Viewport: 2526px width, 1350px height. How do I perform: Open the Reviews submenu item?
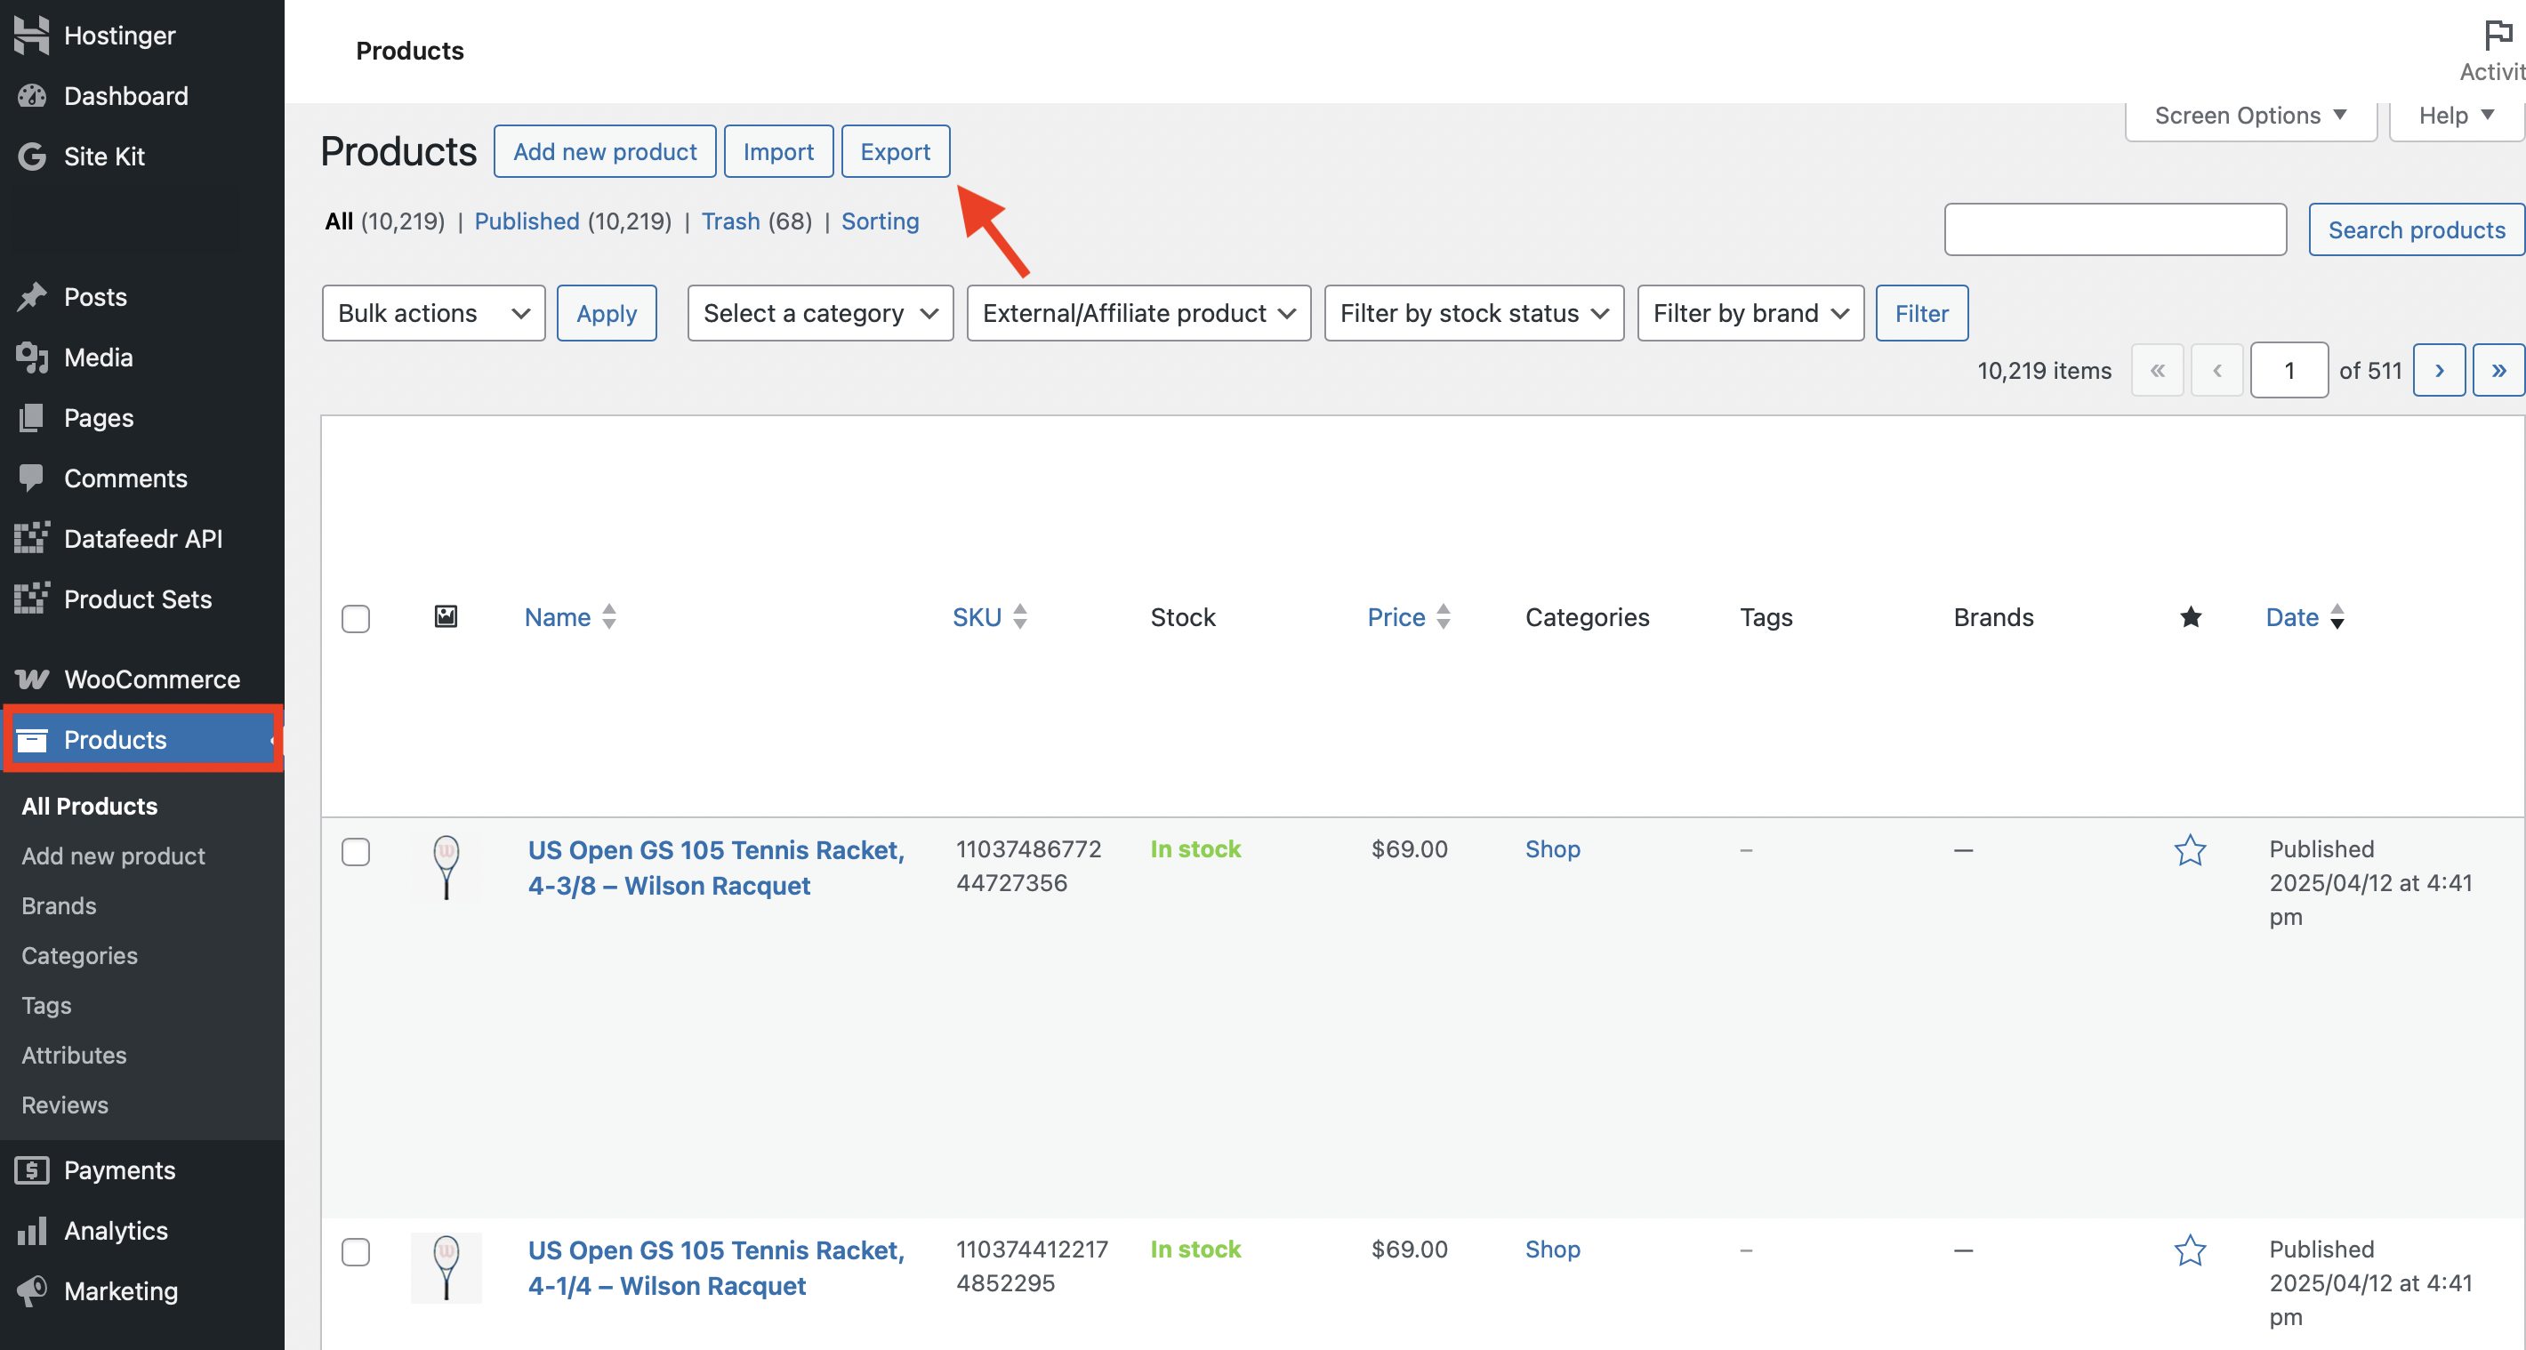tap(65, 1105)
